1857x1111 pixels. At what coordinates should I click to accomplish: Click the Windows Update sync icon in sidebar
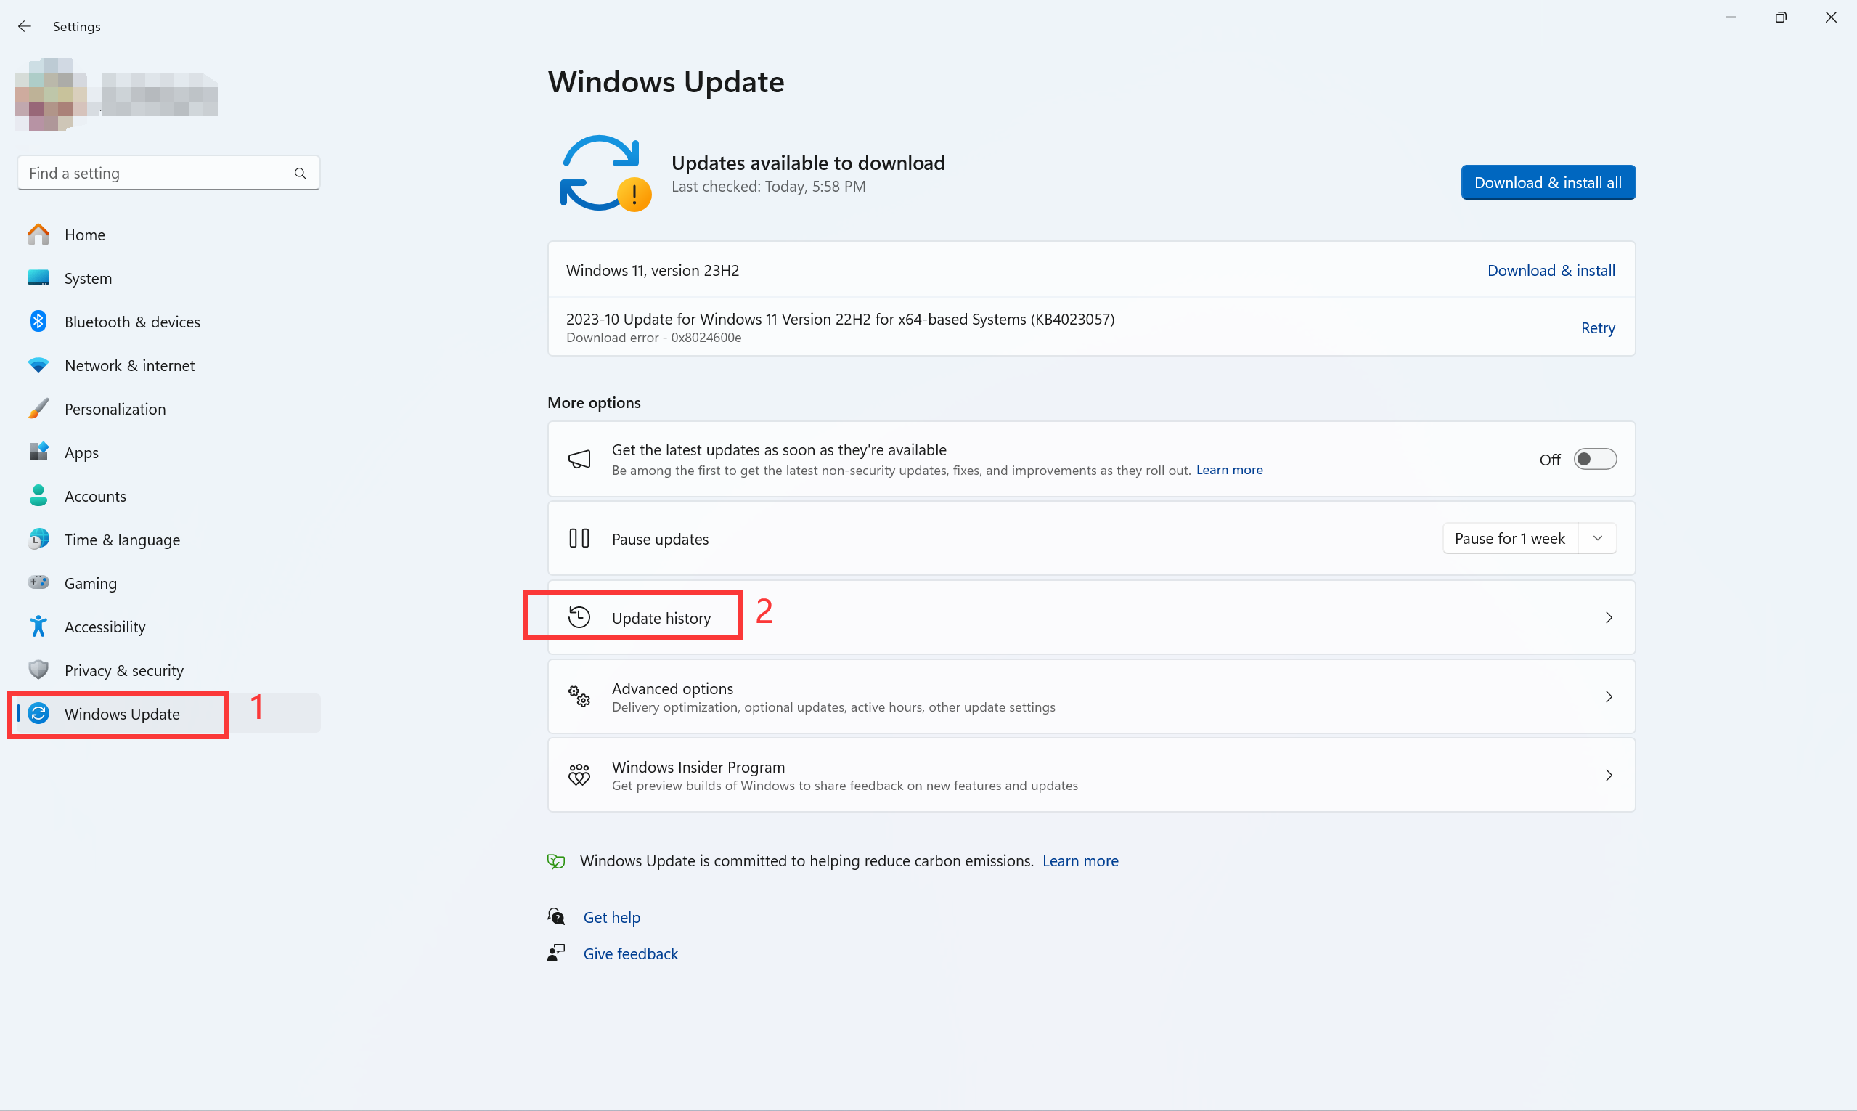click(x=38, y=714)
